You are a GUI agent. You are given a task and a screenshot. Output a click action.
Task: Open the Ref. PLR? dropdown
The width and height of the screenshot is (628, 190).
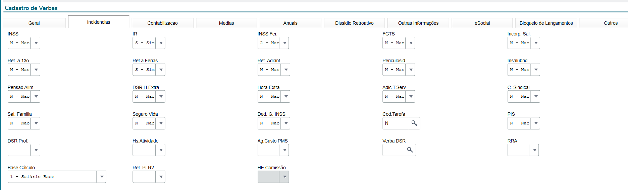161,177
